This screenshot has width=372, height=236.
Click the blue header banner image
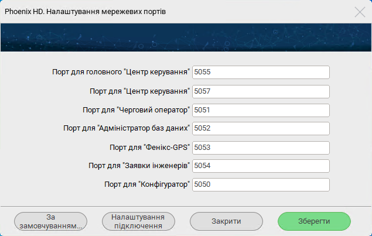[x=186, y=38]
